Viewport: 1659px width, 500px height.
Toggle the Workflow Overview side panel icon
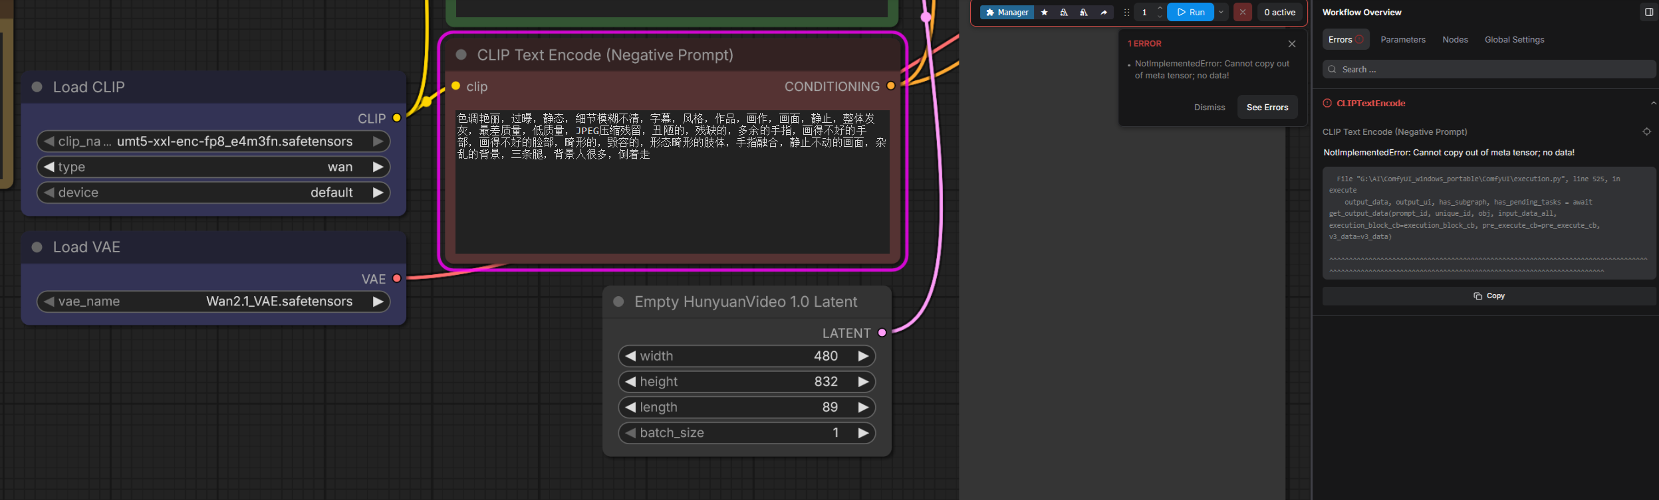pyautogui.click(x=1649, y=12)
